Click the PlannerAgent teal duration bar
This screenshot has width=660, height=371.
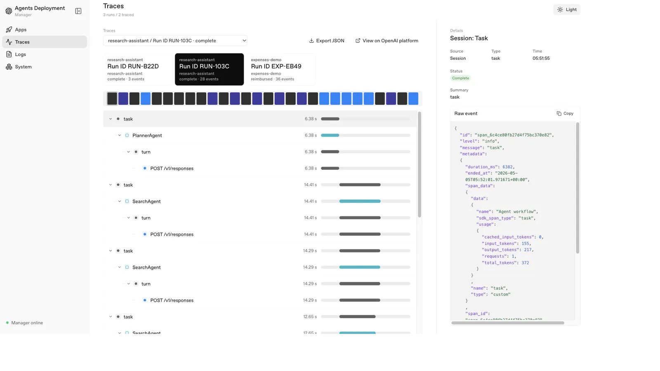330,136
